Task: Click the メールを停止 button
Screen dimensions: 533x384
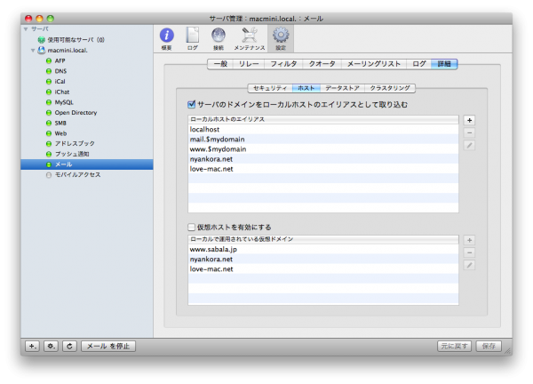Action: (108, 347)
